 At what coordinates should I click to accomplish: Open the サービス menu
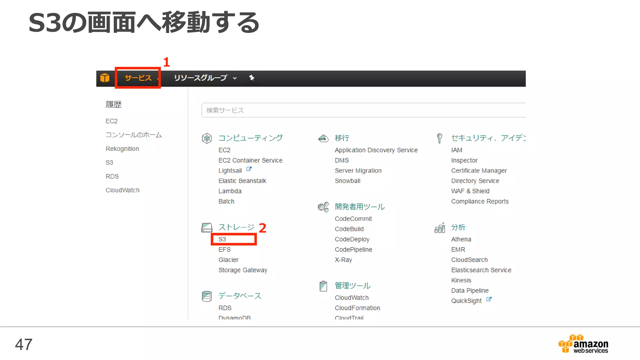138,78
